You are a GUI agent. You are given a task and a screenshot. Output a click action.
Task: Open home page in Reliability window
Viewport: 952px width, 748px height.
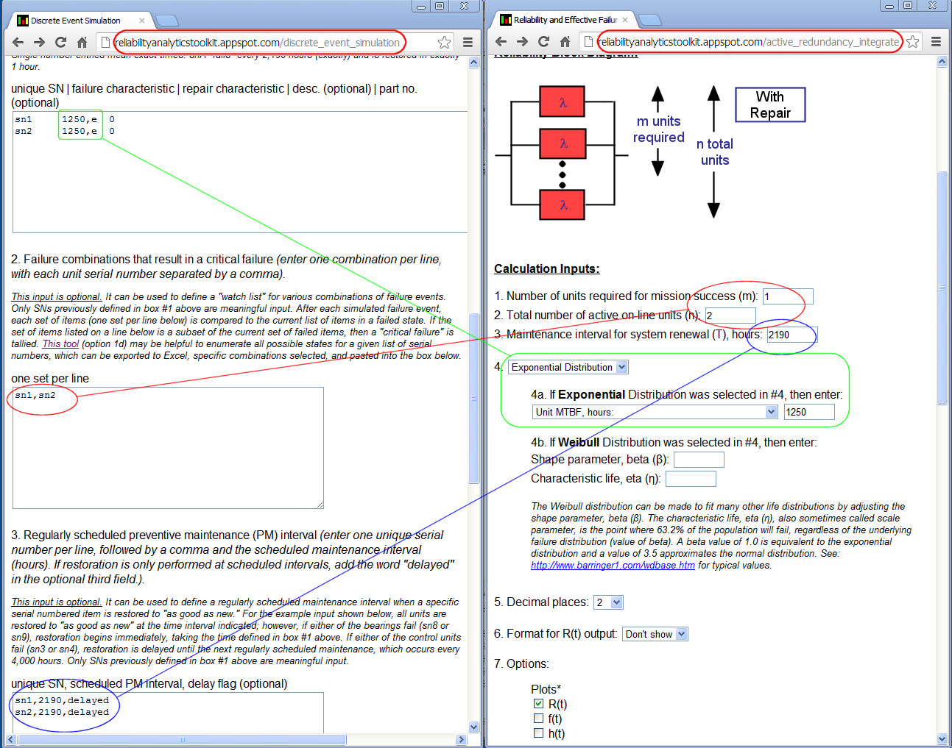click(565, 41)
